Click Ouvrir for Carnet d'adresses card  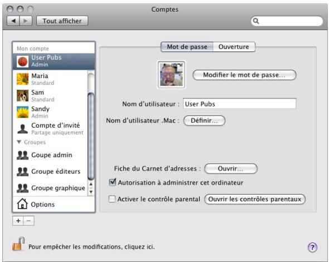(231, 169)
